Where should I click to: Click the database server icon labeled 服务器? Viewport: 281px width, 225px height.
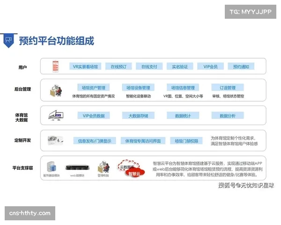[x=52, y=167]
